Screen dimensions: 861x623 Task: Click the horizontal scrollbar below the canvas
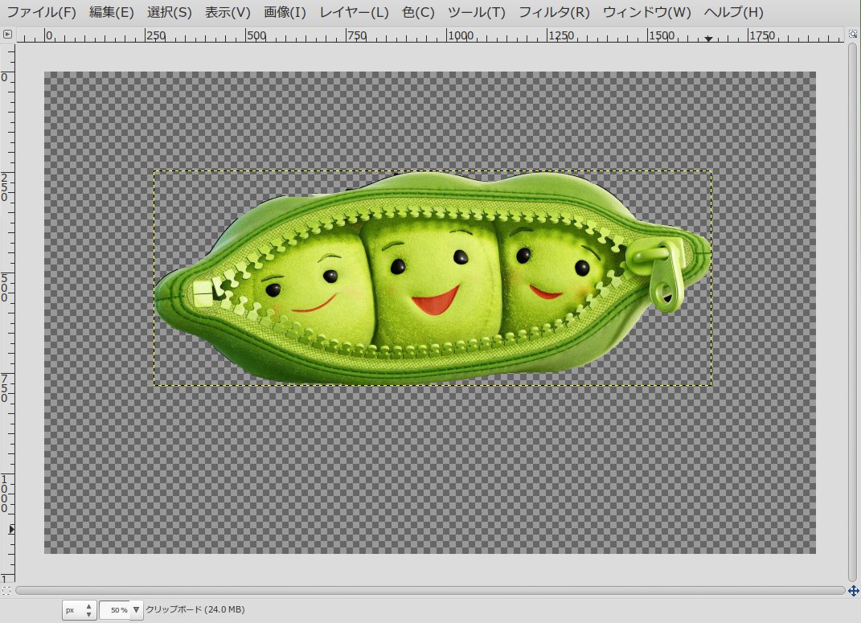click(430, 591)
